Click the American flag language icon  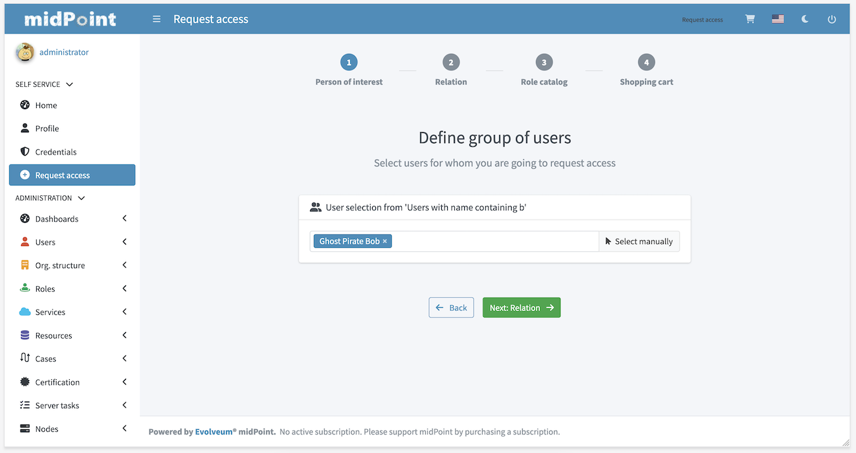pos(778,19)
